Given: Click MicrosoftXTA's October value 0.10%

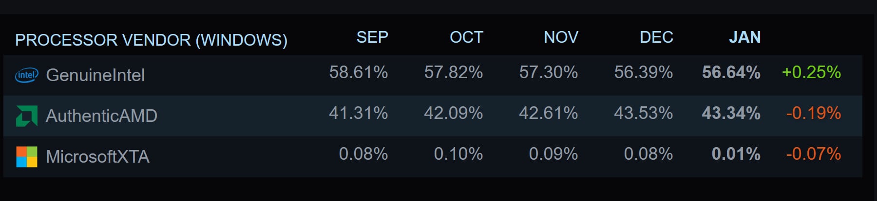Looking at the screenshot, I should tap(458, 154).
